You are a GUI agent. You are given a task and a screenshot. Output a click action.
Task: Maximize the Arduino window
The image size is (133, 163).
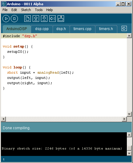point(123,4)
